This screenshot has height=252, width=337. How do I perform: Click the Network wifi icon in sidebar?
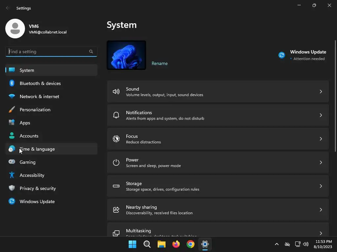[12, 96]
